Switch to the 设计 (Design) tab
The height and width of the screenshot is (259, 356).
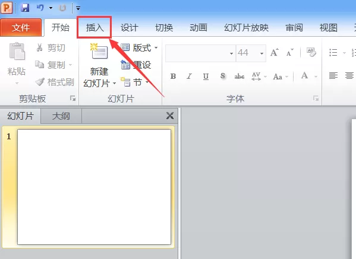pyautogui.click(x=129, y=28)
